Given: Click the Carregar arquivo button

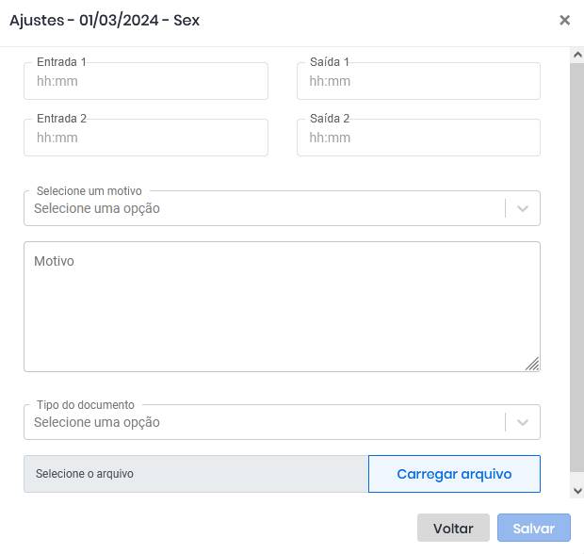Looking at the screenshot, I should (454, 474).
